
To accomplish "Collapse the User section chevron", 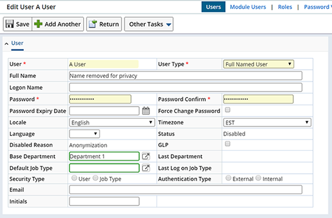I will click(6, 44).
